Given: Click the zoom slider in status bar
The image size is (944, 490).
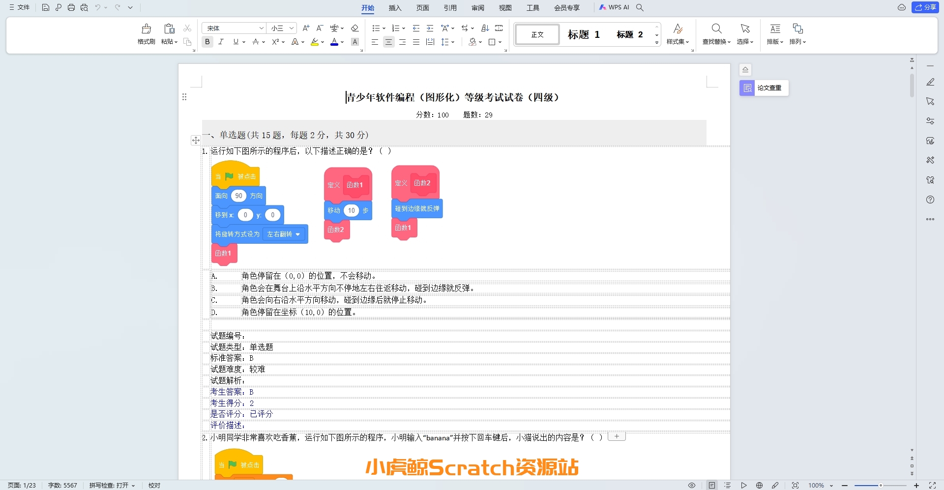Looking at the screenshot, I should tap(880, 486).
